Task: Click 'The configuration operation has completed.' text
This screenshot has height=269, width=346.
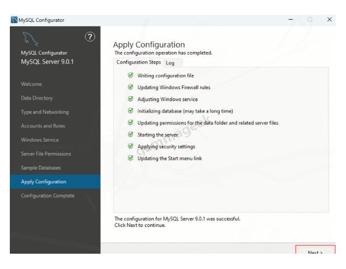Action: tap(163, 53)
